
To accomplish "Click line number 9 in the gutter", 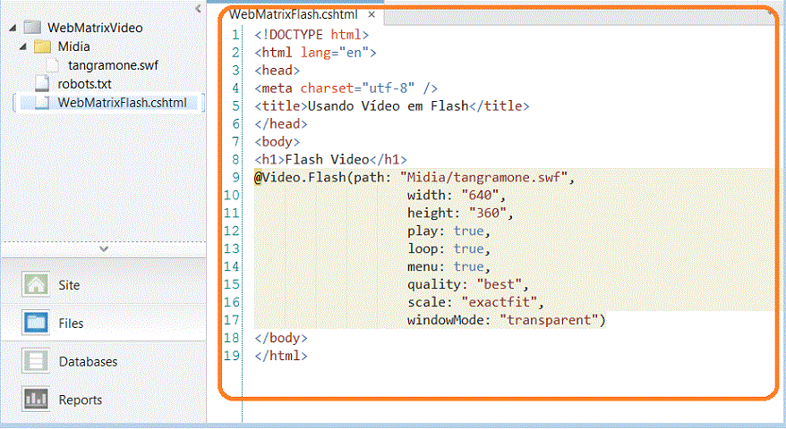I will tap(235, 178).
